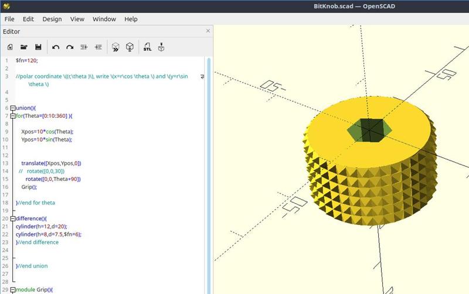
Task: Open the Design menu
Action: tap(52, 19)
